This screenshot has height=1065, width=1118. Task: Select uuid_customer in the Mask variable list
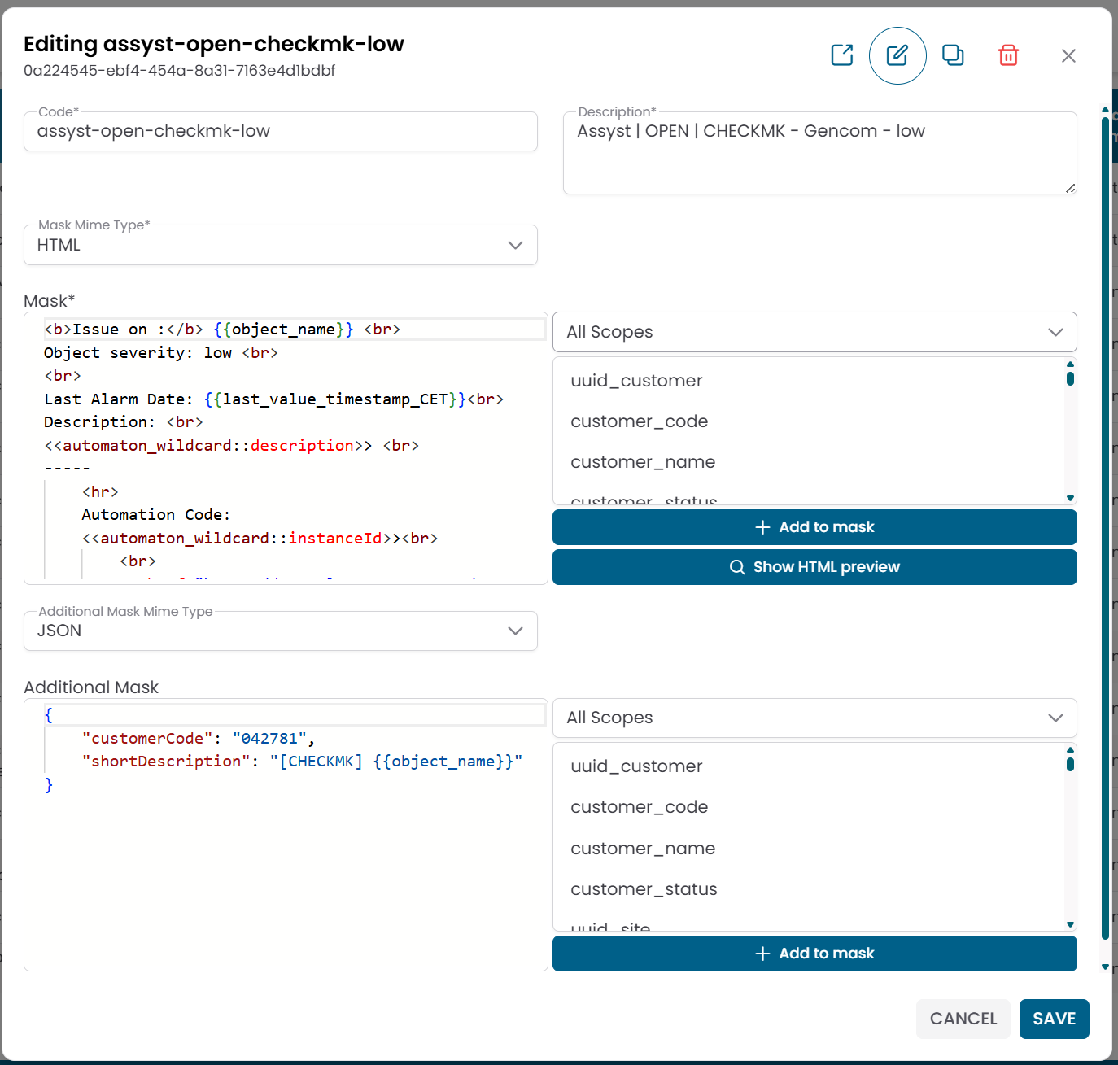pos(636,381)
